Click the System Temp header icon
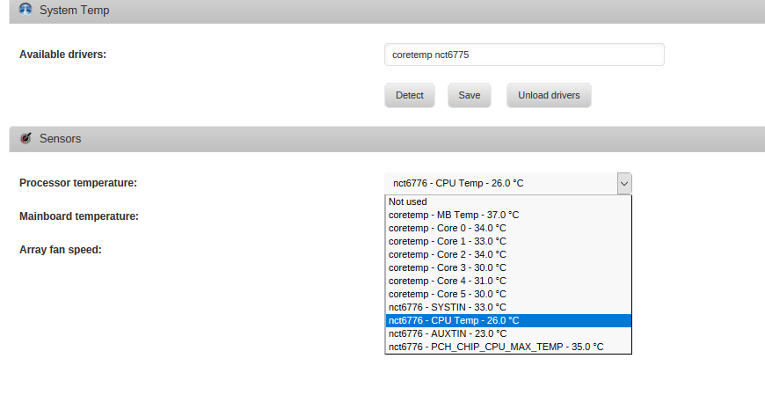This screenshot has width=765, height=417. coord(25,10)
